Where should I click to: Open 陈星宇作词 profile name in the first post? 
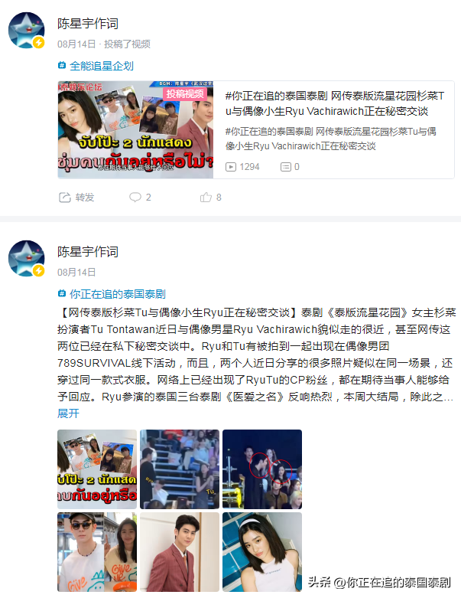(88, 24)
